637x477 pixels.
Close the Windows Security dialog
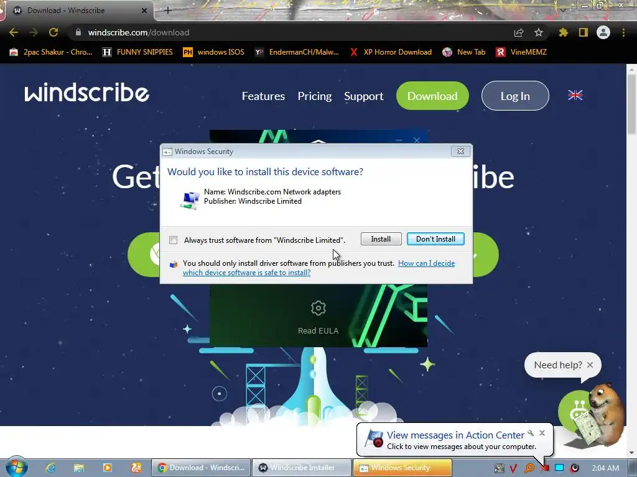[x=460, y=152]
